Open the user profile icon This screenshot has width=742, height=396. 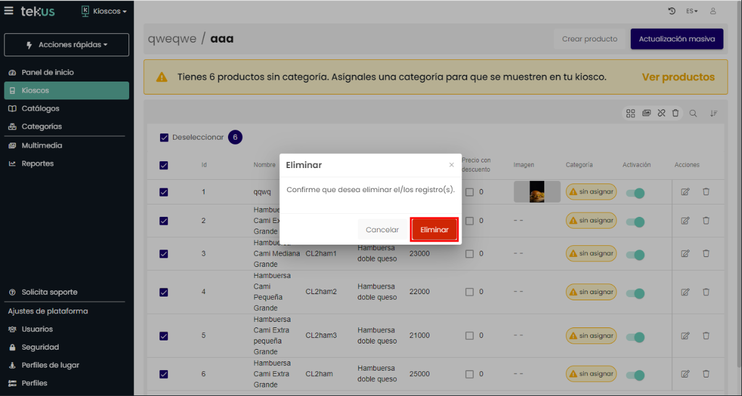pyautogui.click(x=713, y=11)
